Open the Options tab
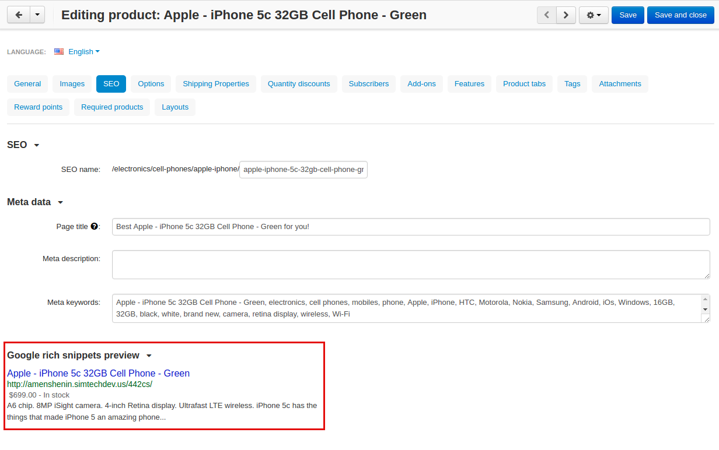This screenshot has width=719, height=450. point(151,84)
